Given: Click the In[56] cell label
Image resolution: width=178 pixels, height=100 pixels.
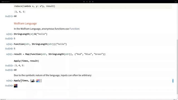Looking at the screenshot, I should [10, 81].
